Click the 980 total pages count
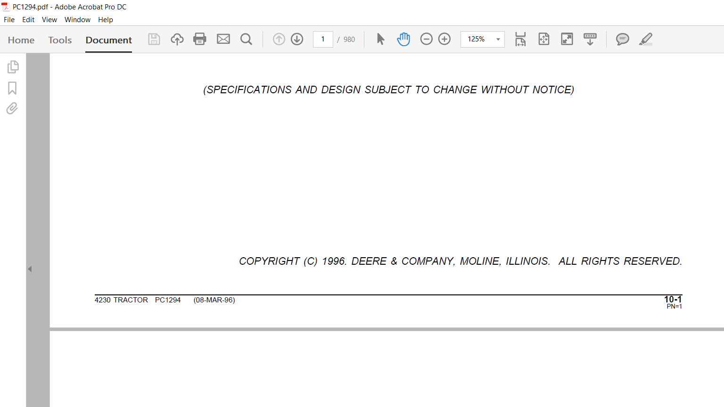This screenshot has width=724, height=407. click(x=349, y=40)
